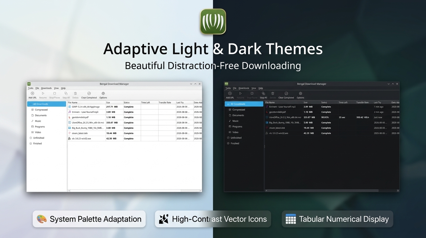Sort by Last Try column in light window
Screen dimensions: 426x238
point(185,103)
